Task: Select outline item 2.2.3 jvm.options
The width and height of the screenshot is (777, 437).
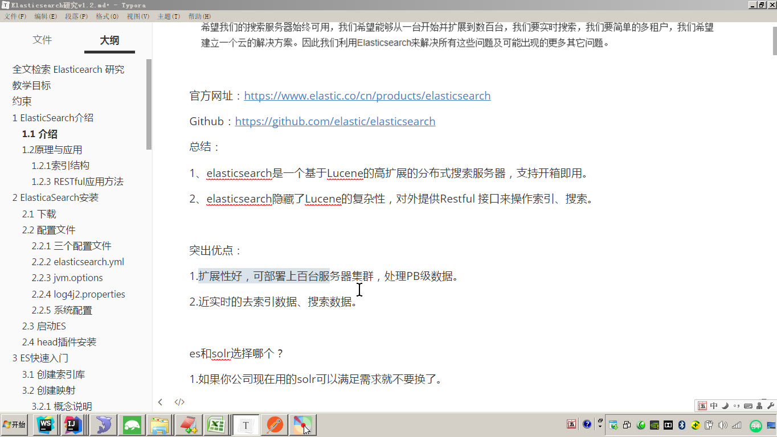Action: point(67,278)
